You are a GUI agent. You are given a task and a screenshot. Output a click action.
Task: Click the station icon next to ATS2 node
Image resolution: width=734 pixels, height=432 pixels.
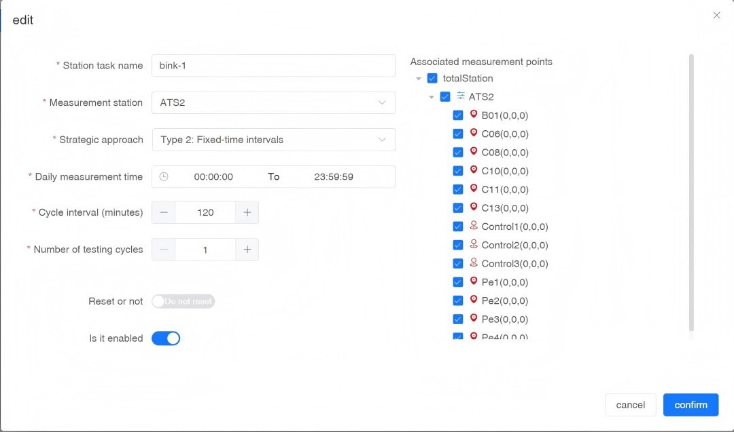pyautogui.click(x=461, y=96)
